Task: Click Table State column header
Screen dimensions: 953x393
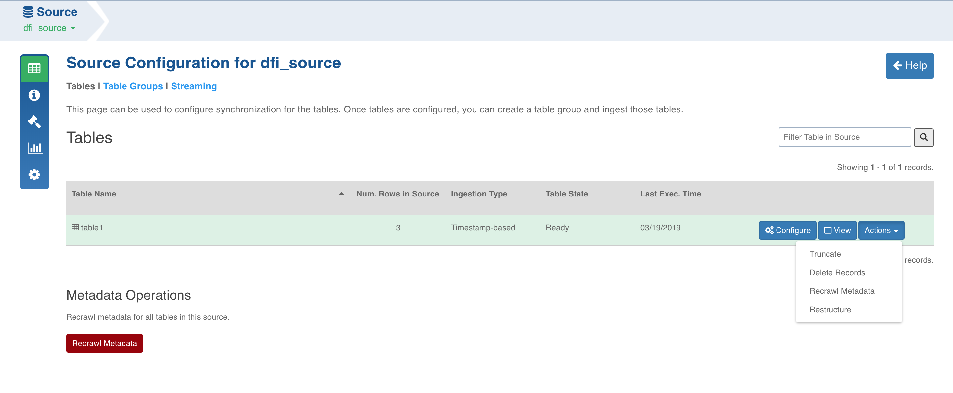Action: coord(566,194)
